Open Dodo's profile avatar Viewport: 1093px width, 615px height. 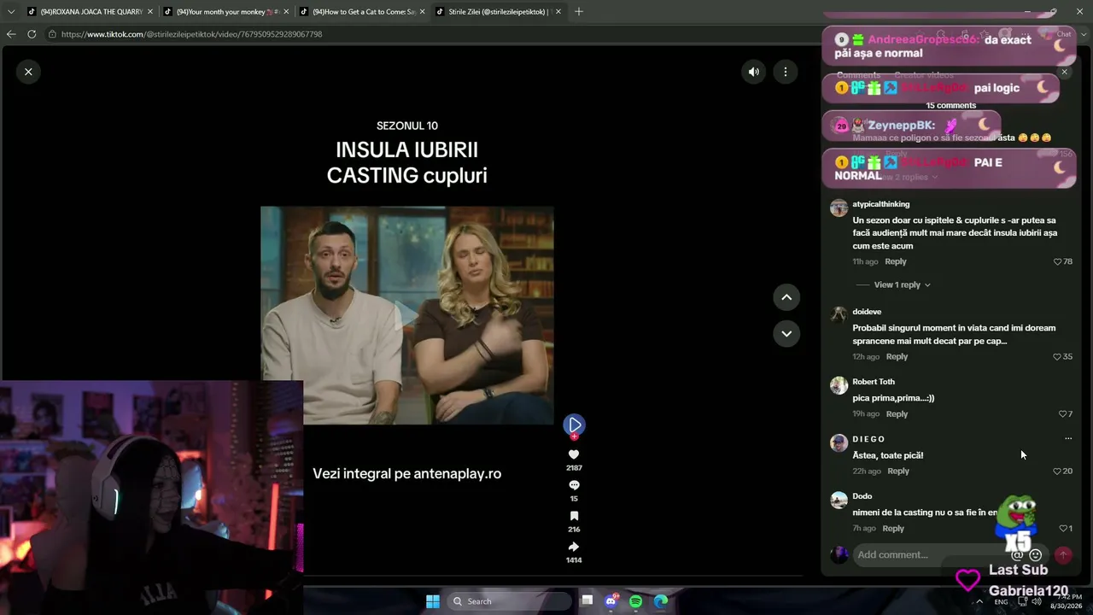pos(839,500)
